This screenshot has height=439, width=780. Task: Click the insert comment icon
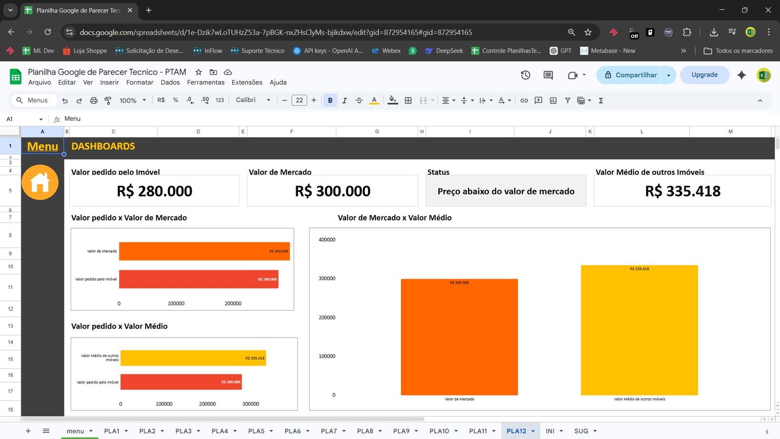(x=538, y=100)
